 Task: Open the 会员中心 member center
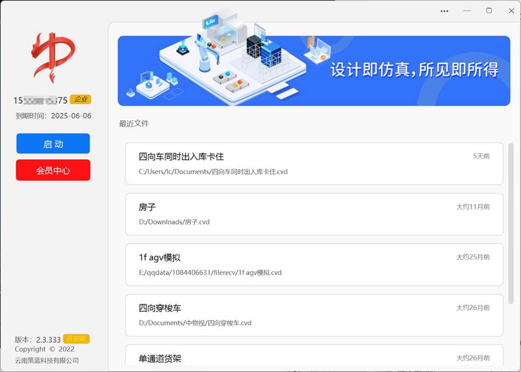tap(53, 170)
